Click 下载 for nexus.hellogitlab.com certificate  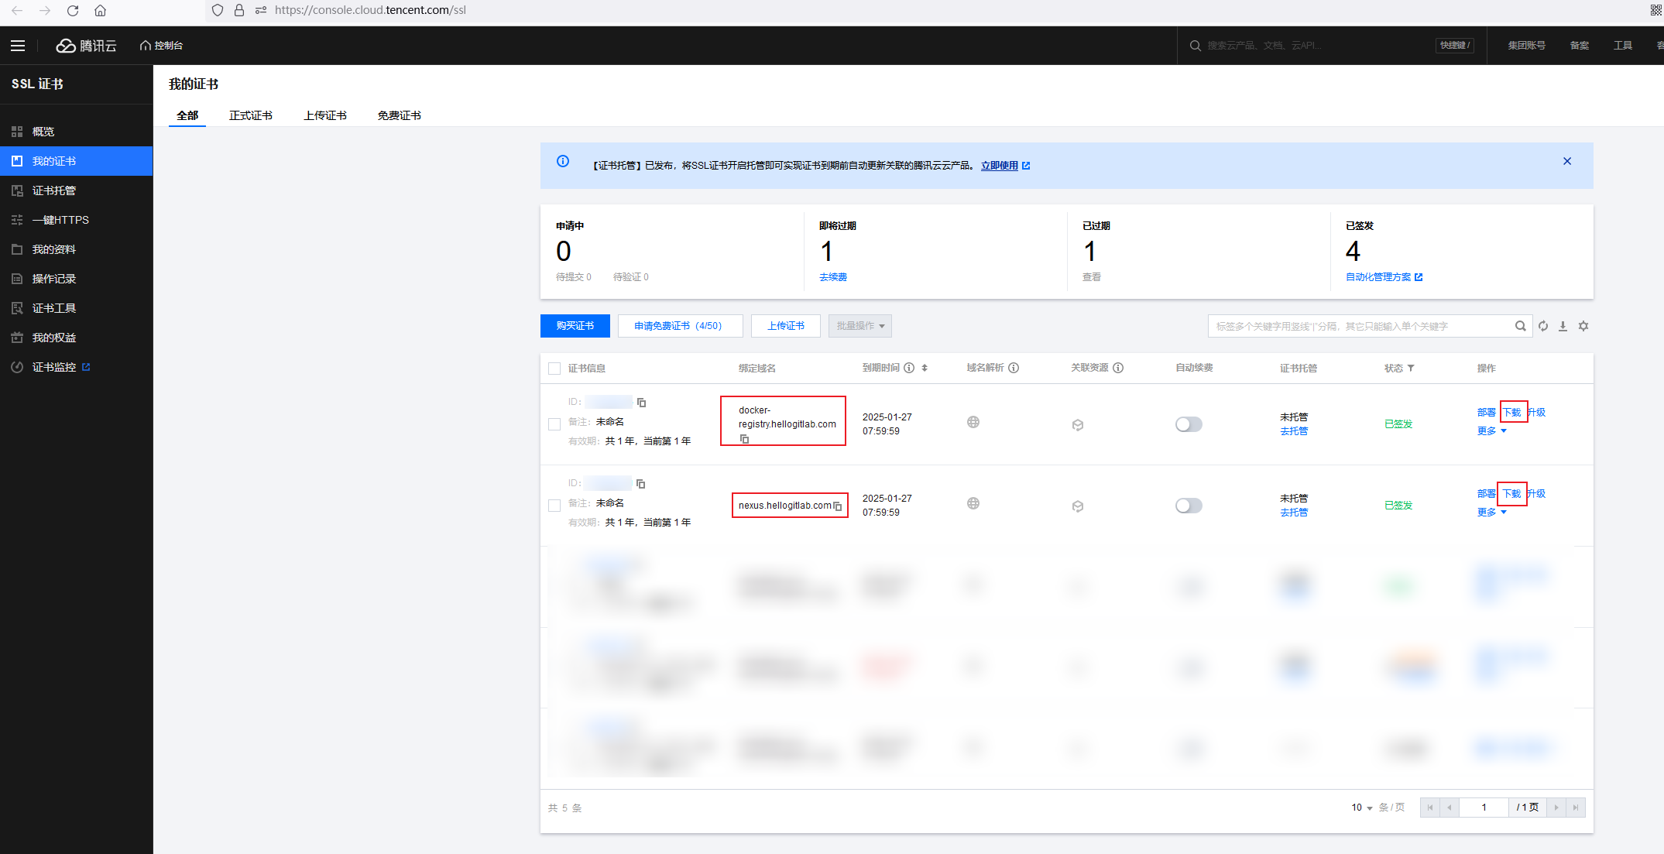point(1512,494)
